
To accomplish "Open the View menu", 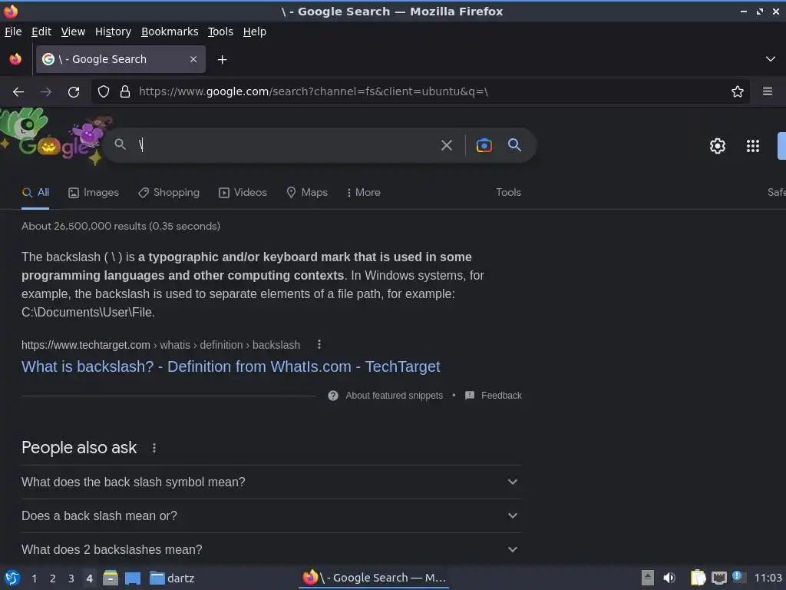I will 73,31.
